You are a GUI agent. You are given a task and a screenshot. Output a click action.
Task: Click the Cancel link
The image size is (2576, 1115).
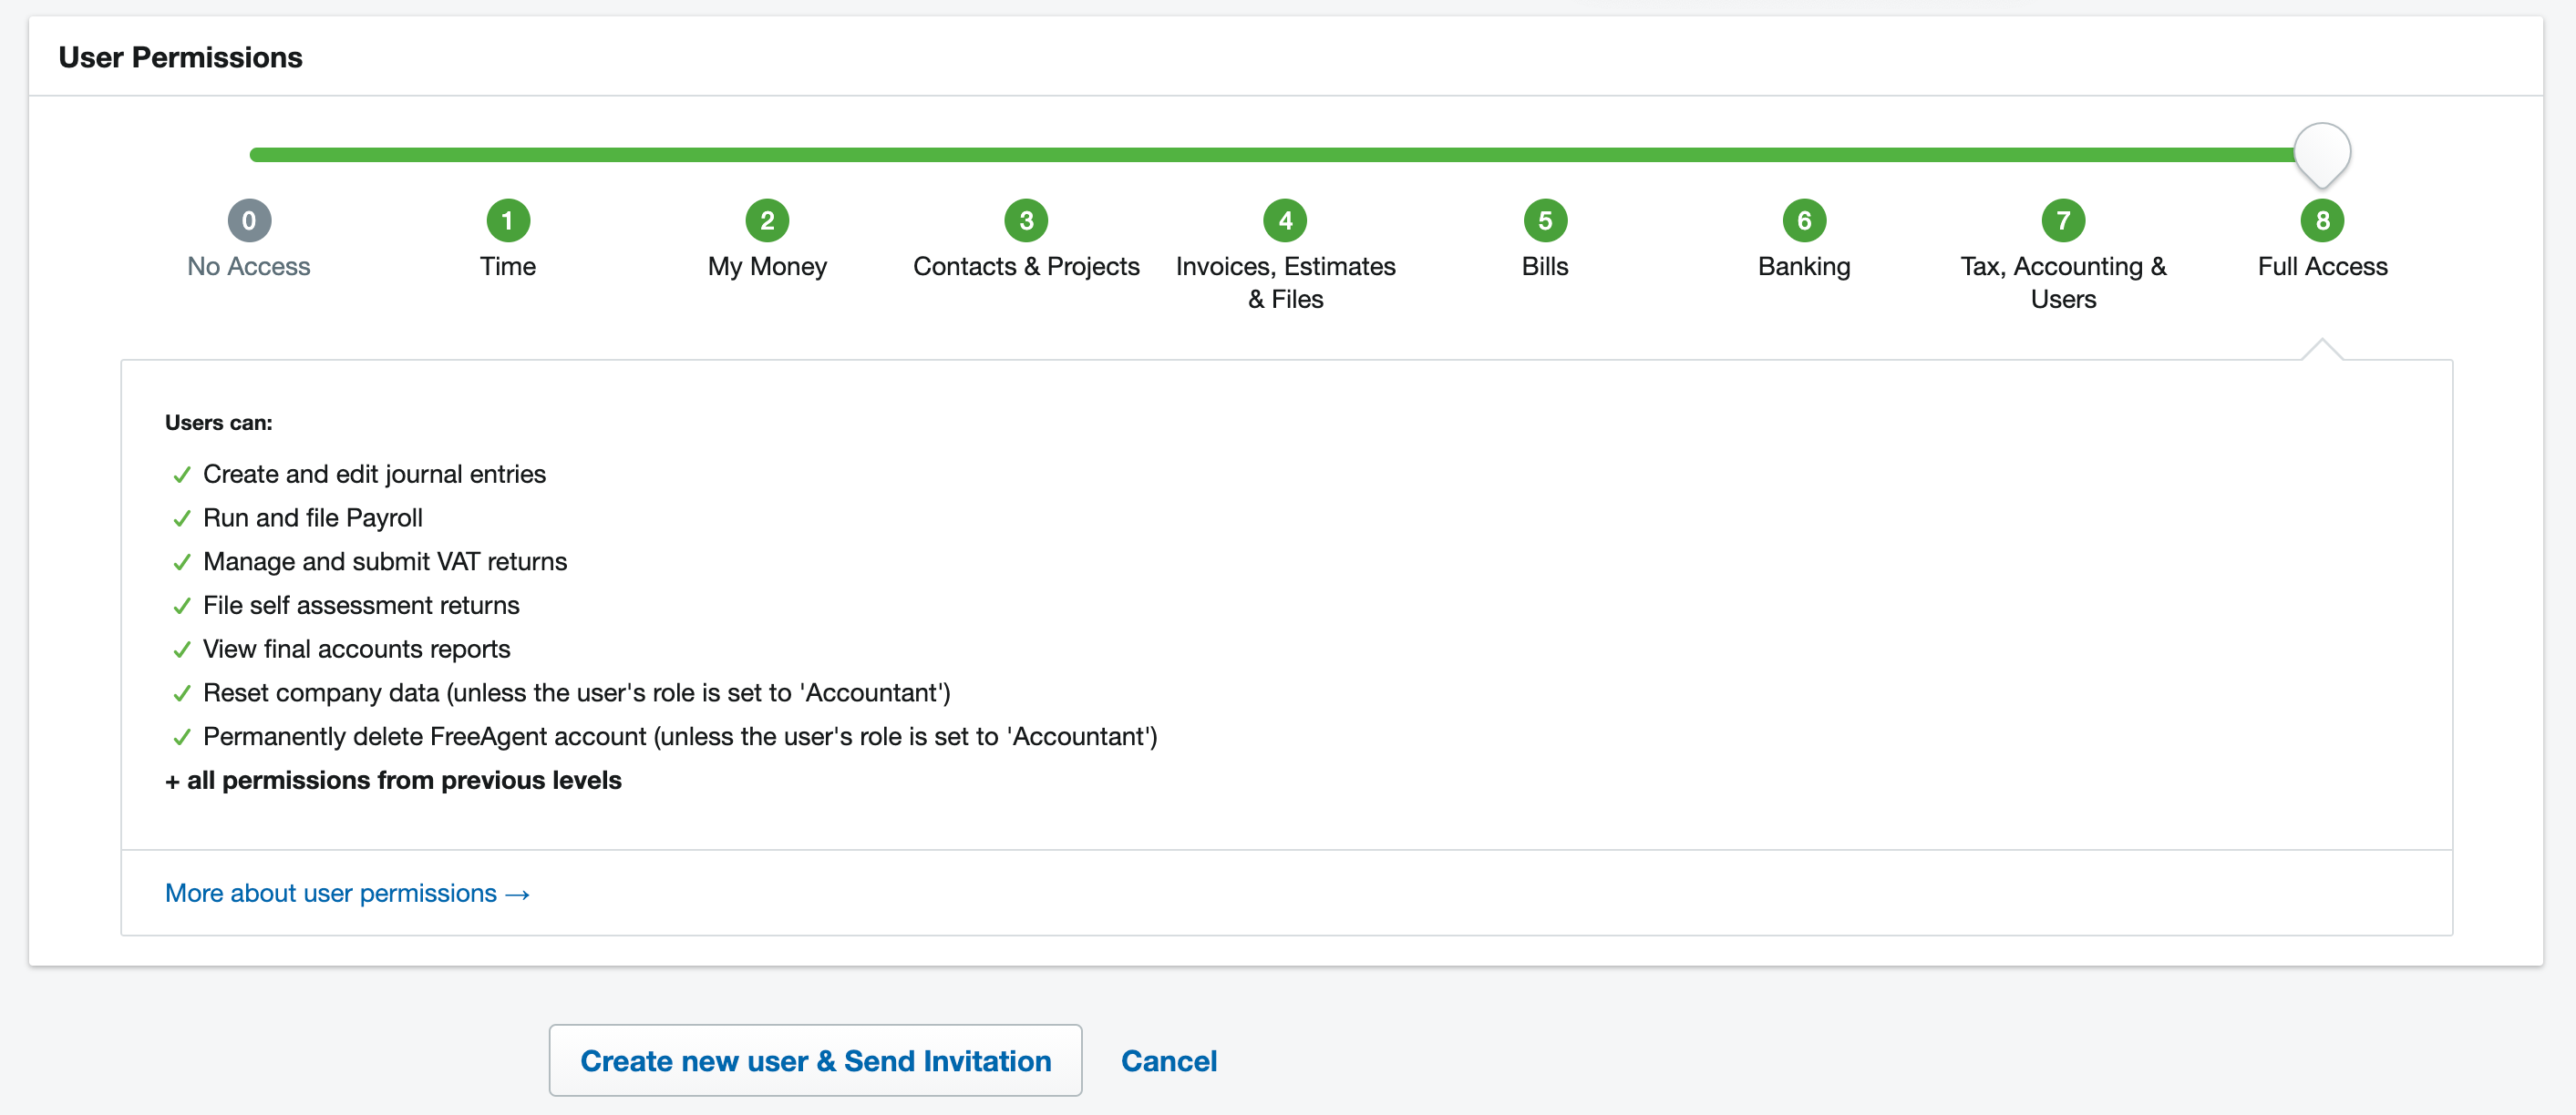tap(1169, 1060)
